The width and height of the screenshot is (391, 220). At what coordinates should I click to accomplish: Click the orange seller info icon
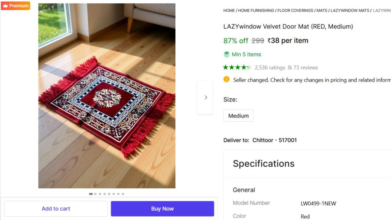pyautogui.click(x=226, y=79)
